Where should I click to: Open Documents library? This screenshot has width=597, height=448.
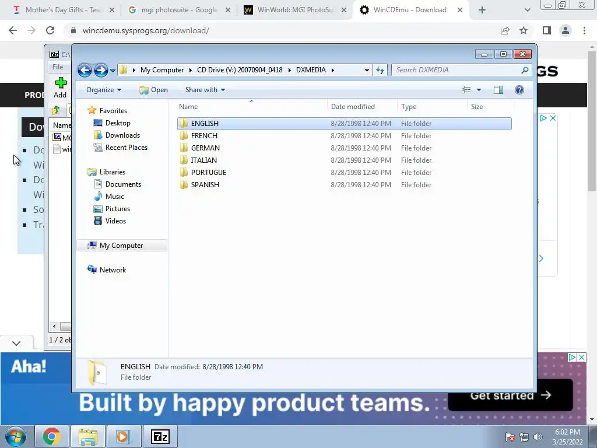123,184
